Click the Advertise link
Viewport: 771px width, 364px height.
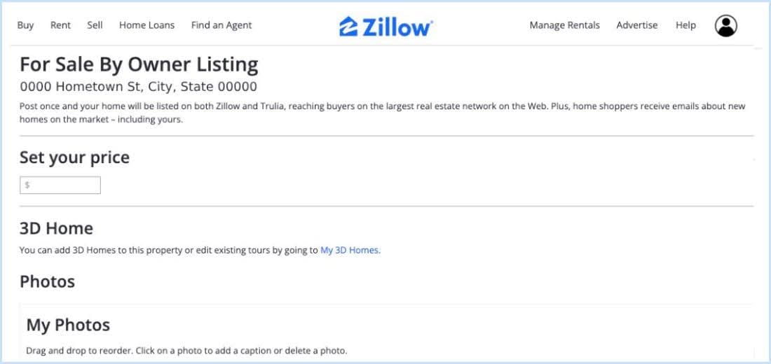[x=636, y=25]
